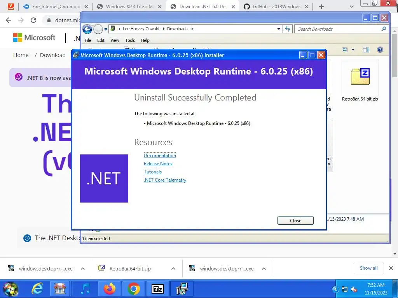Click the network tray icon
Image resolution: width=398 pixels, height=298 pixels.
click(x=345, y=289)
